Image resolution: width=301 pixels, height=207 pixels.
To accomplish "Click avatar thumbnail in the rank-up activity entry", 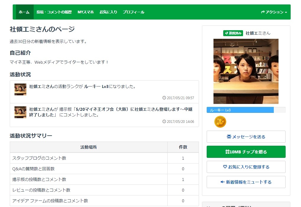I will click(x=20, y=89).
